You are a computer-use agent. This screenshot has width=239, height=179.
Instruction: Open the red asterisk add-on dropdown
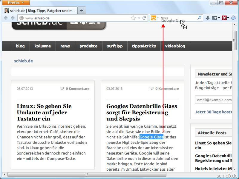226,18
